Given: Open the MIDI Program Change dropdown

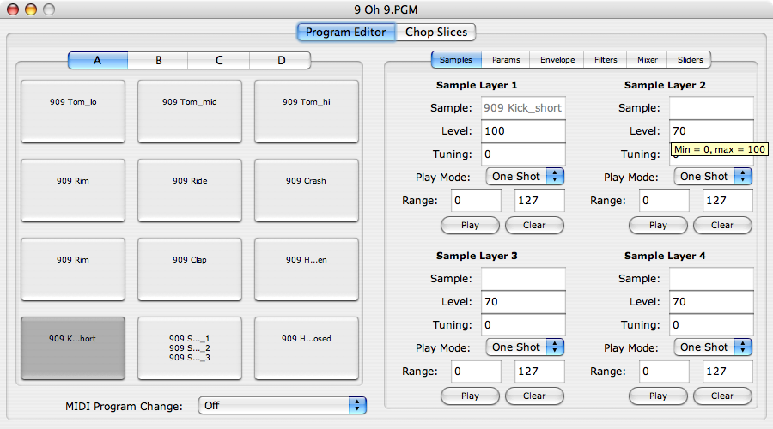Looking at the screenshot, I should coord(283,405).
